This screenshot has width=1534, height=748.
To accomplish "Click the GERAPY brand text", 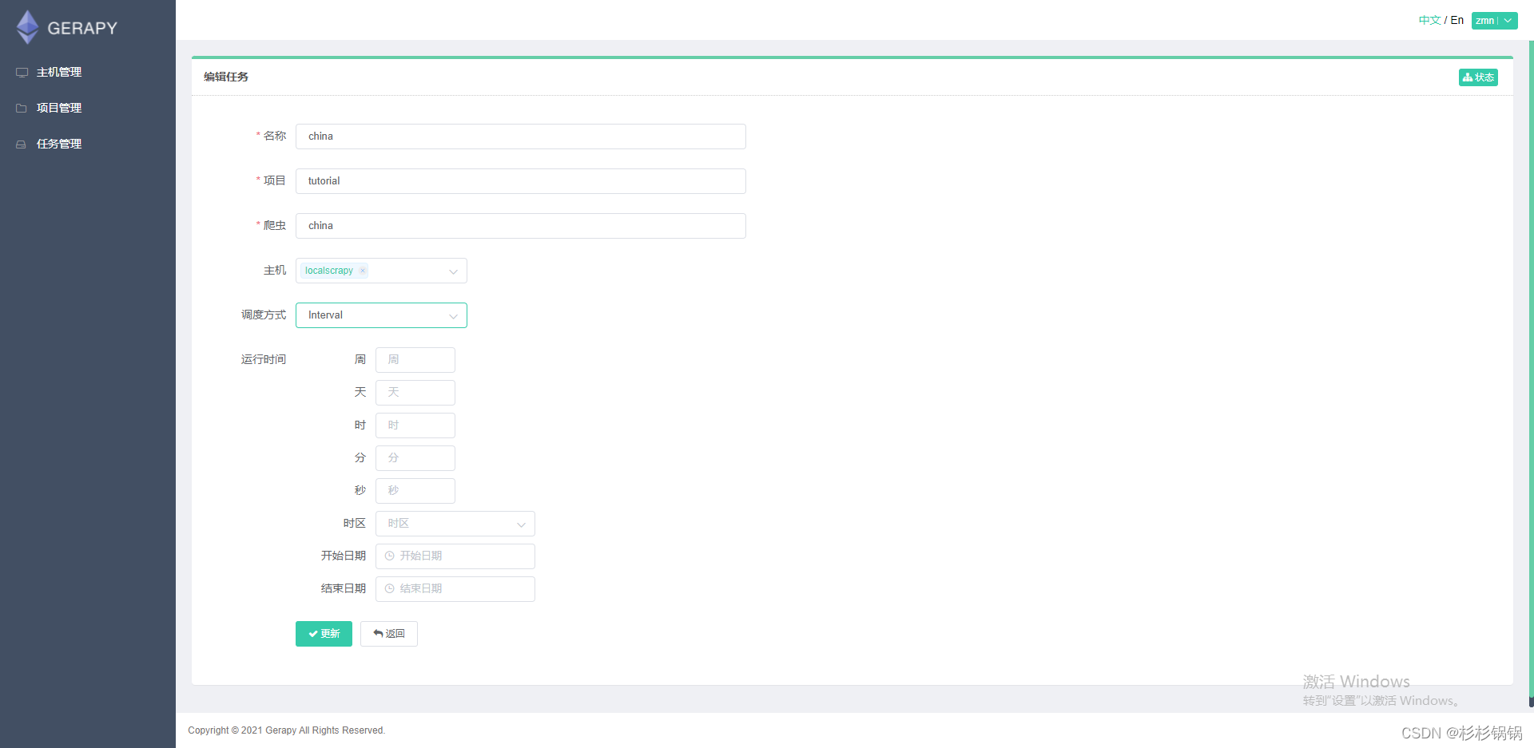I will point(82,28).
